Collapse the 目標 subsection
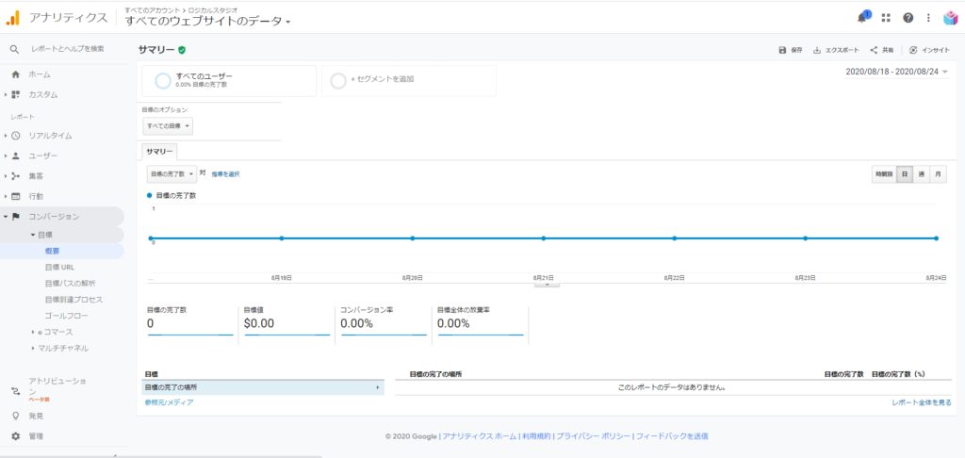 33,236
